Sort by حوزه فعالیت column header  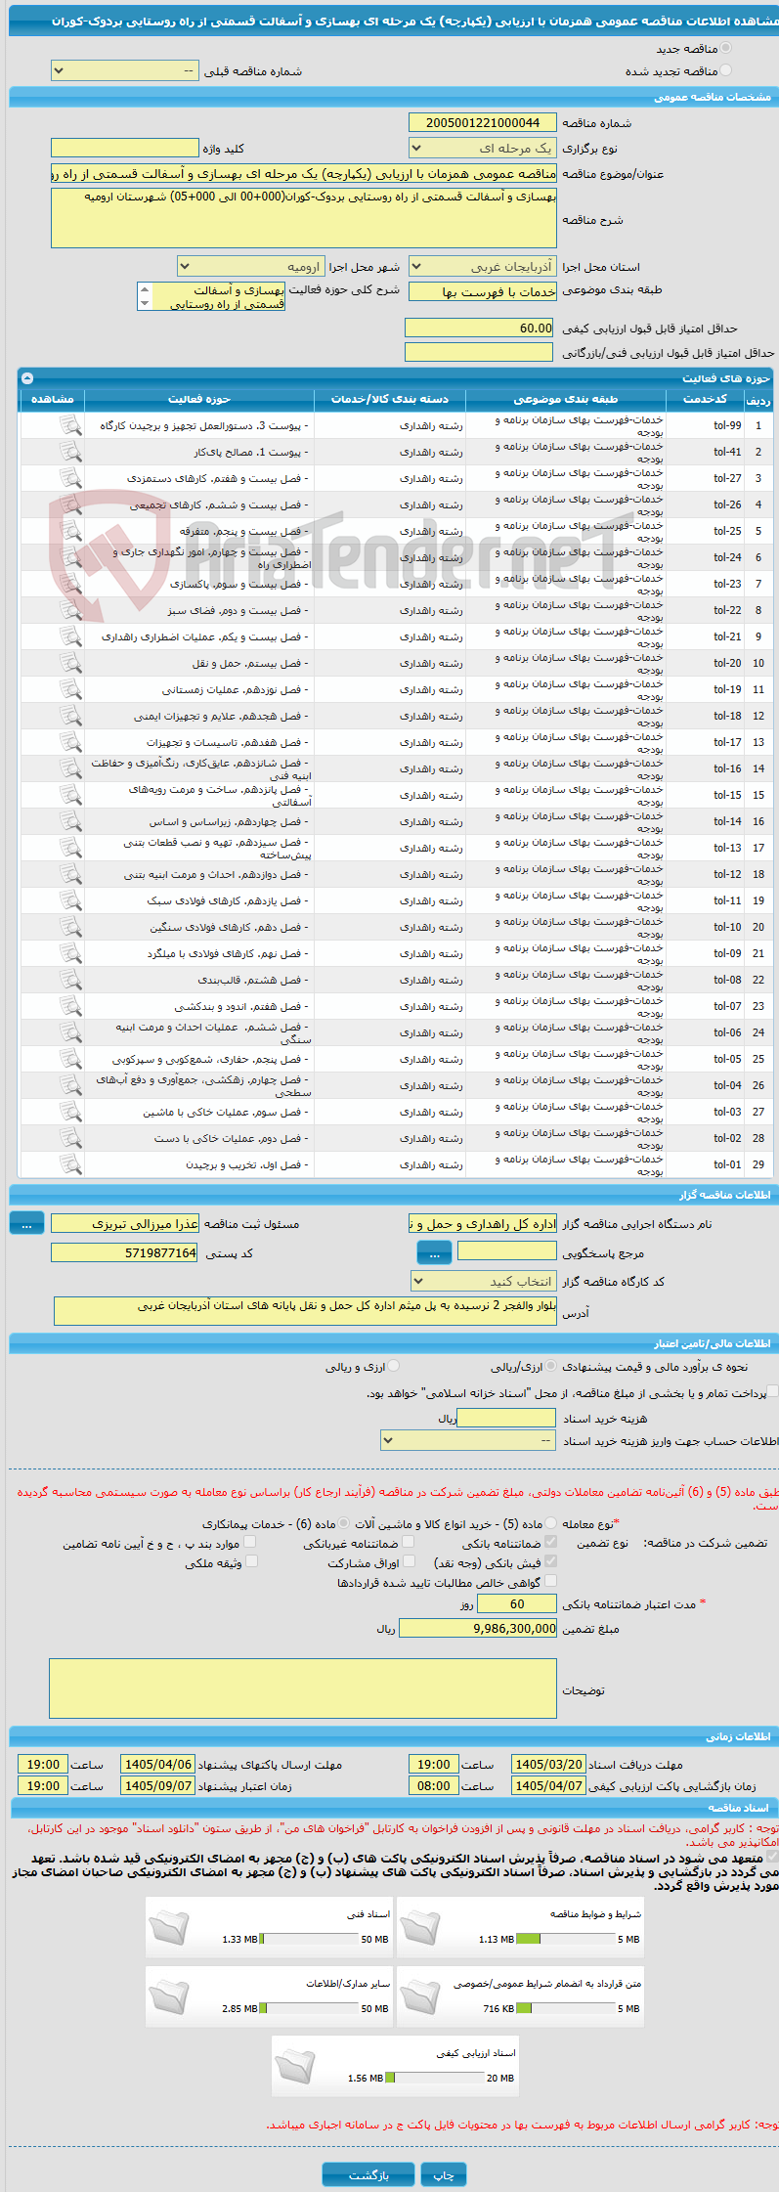[x=199, y=399]
